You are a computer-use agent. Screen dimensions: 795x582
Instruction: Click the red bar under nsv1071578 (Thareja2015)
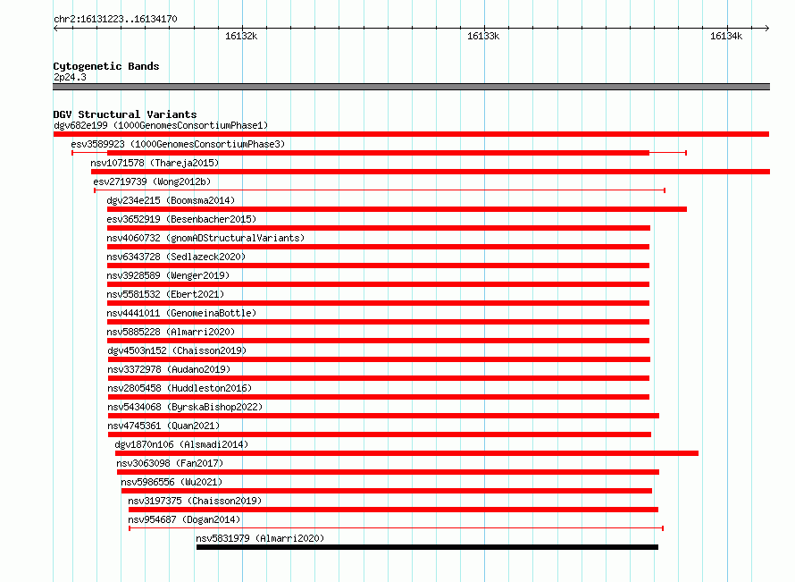(431, 172)
